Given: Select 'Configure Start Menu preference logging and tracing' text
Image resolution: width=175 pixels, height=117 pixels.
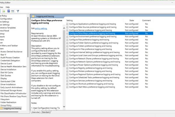Looking at the screenshot, I should 92,87.
